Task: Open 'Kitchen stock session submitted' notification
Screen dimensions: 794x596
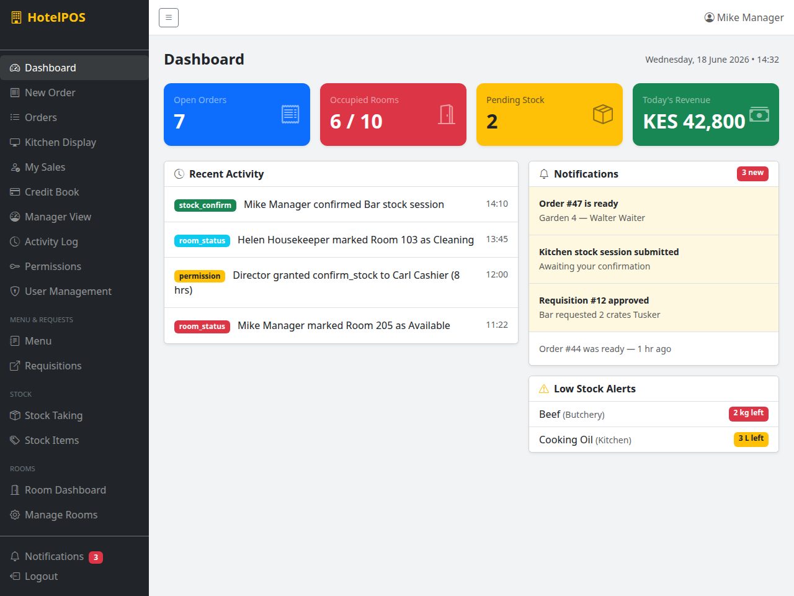Action: [654, 260]
